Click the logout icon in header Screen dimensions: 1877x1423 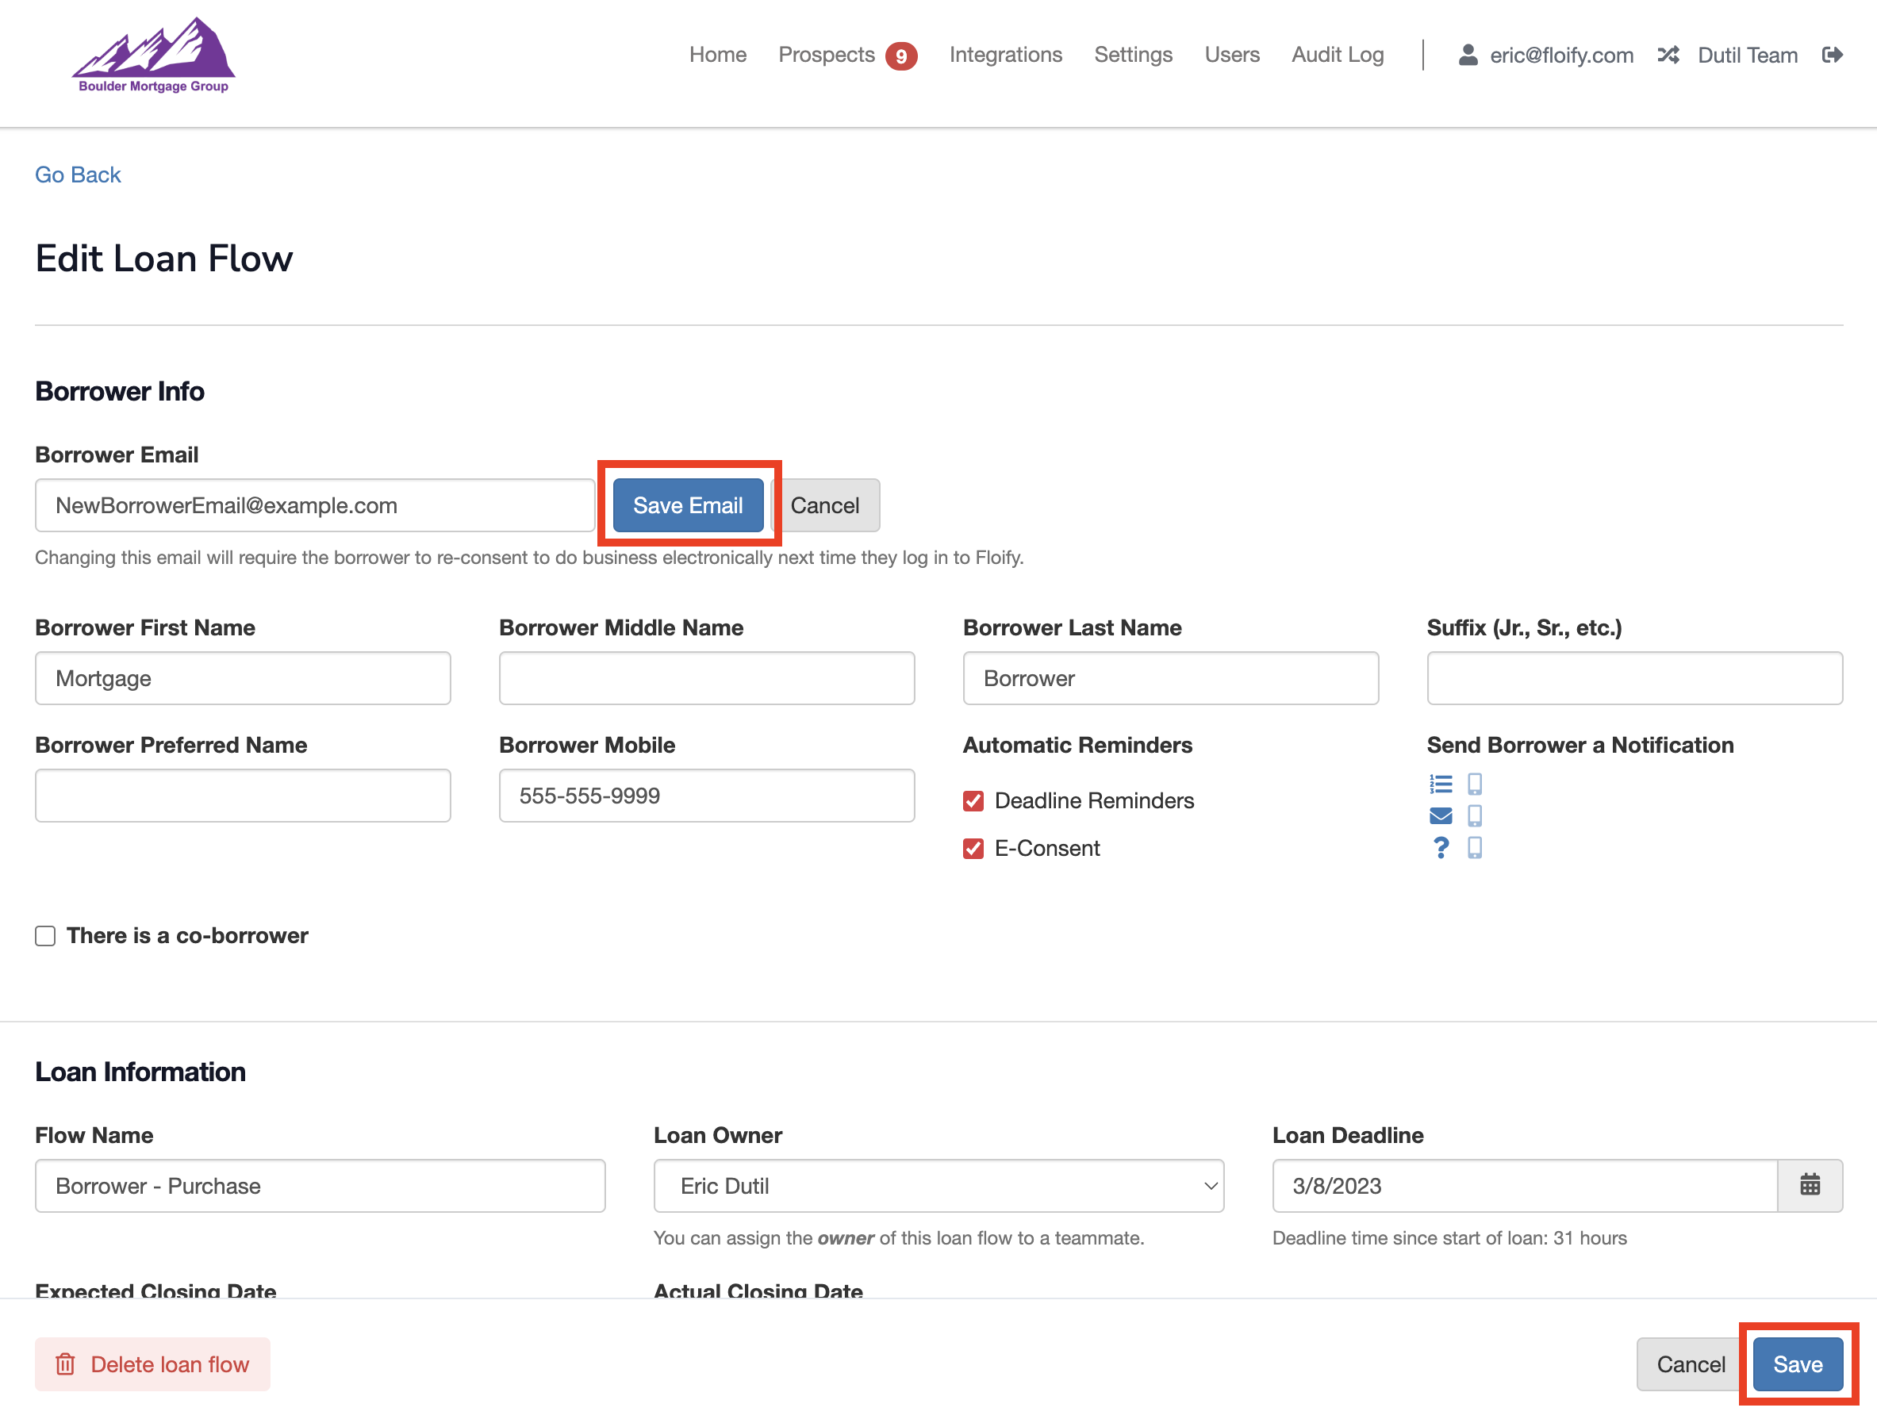coord(1832,56)
